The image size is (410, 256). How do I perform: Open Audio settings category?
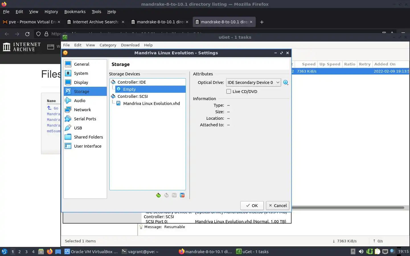pos(85,101)
